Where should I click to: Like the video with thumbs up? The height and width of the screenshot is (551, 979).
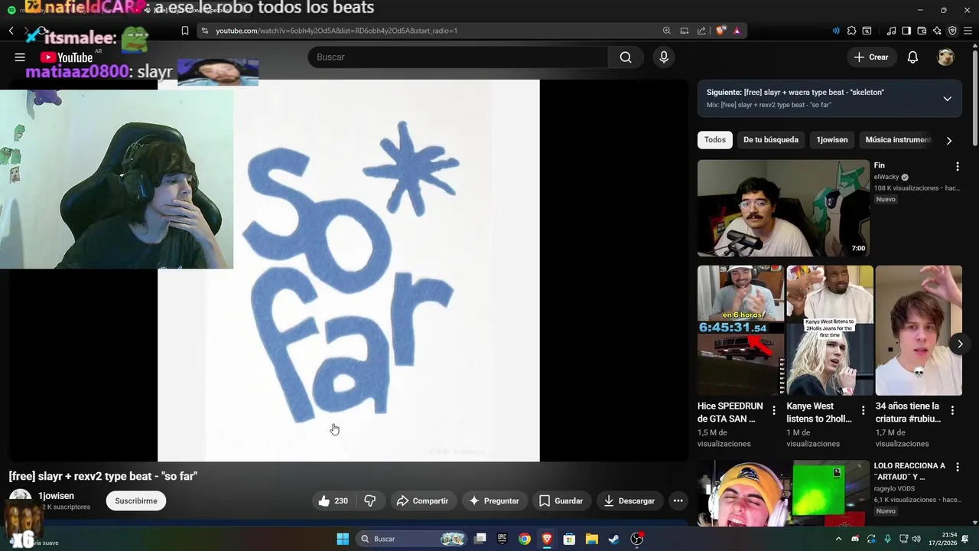click(333, 500)
